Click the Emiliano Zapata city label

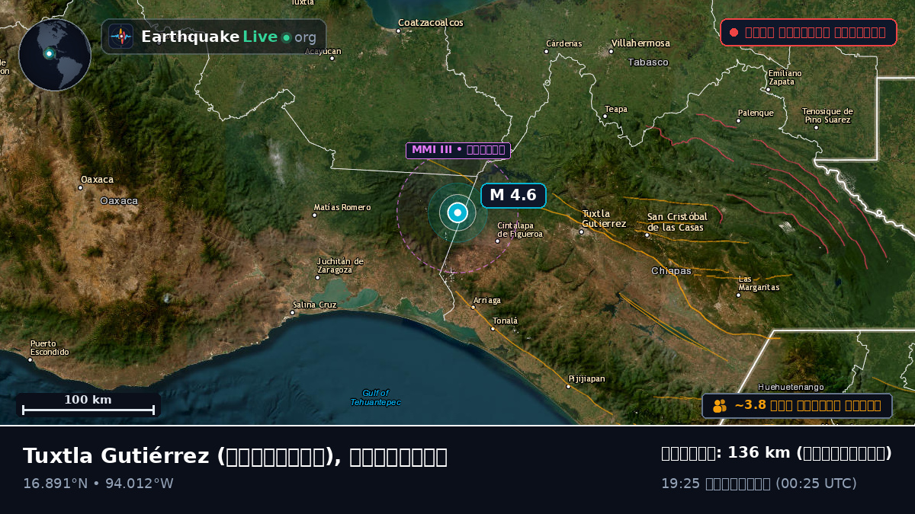coord(785,78)
